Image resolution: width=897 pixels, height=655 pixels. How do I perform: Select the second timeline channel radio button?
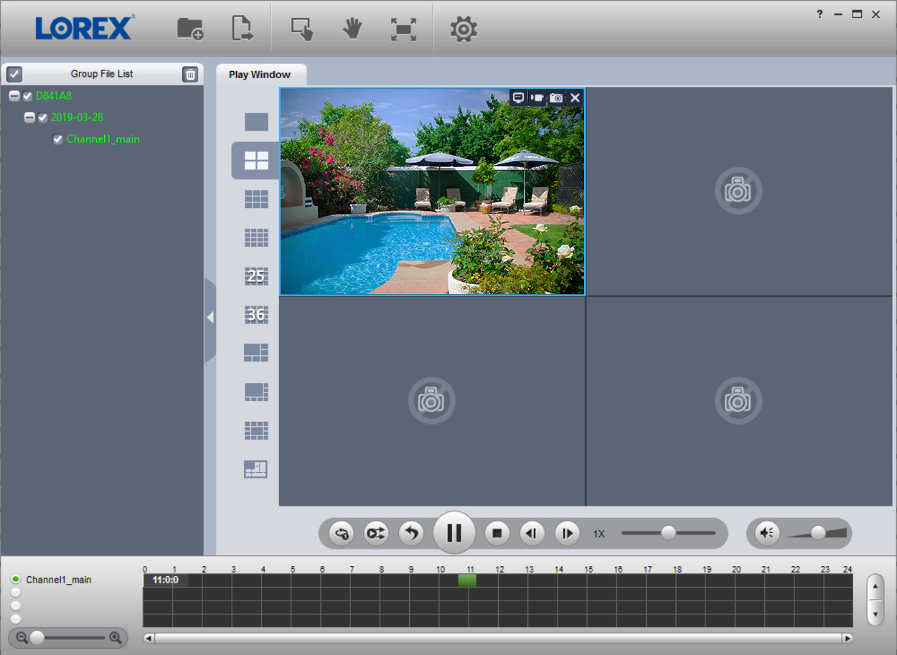[x=16, y=593]
